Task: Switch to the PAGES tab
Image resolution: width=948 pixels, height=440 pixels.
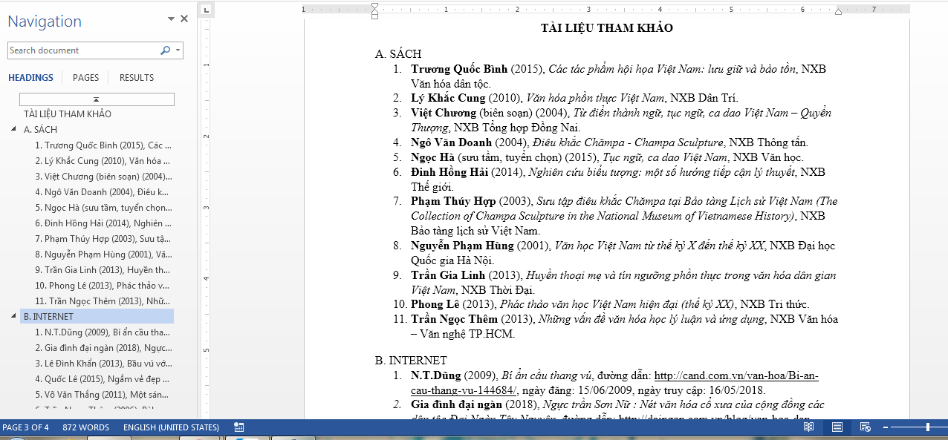Action: tap(85, 78)
